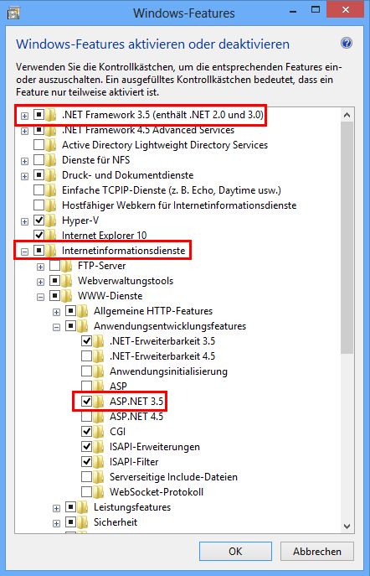Image resolution: width=370 pixels, height=576 pixels.
Task: Select the Anwendungsinitialisierung label
Action: (168, 371)
